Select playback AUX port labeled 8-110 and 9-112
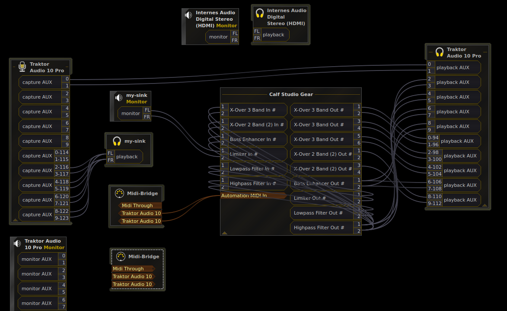Image resolution: width=507 pixels, height=311 pixels. point(454,200)
